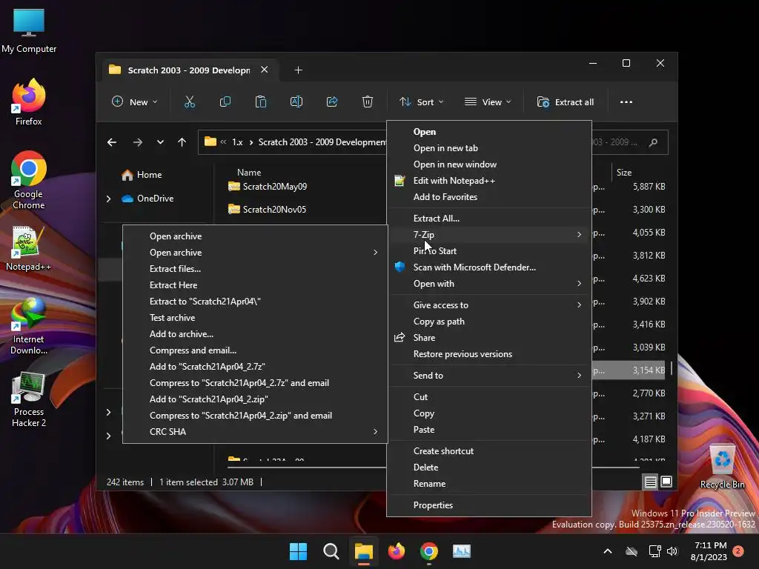
Task: Select Home in navigation pane
Action: pos(142,175)
